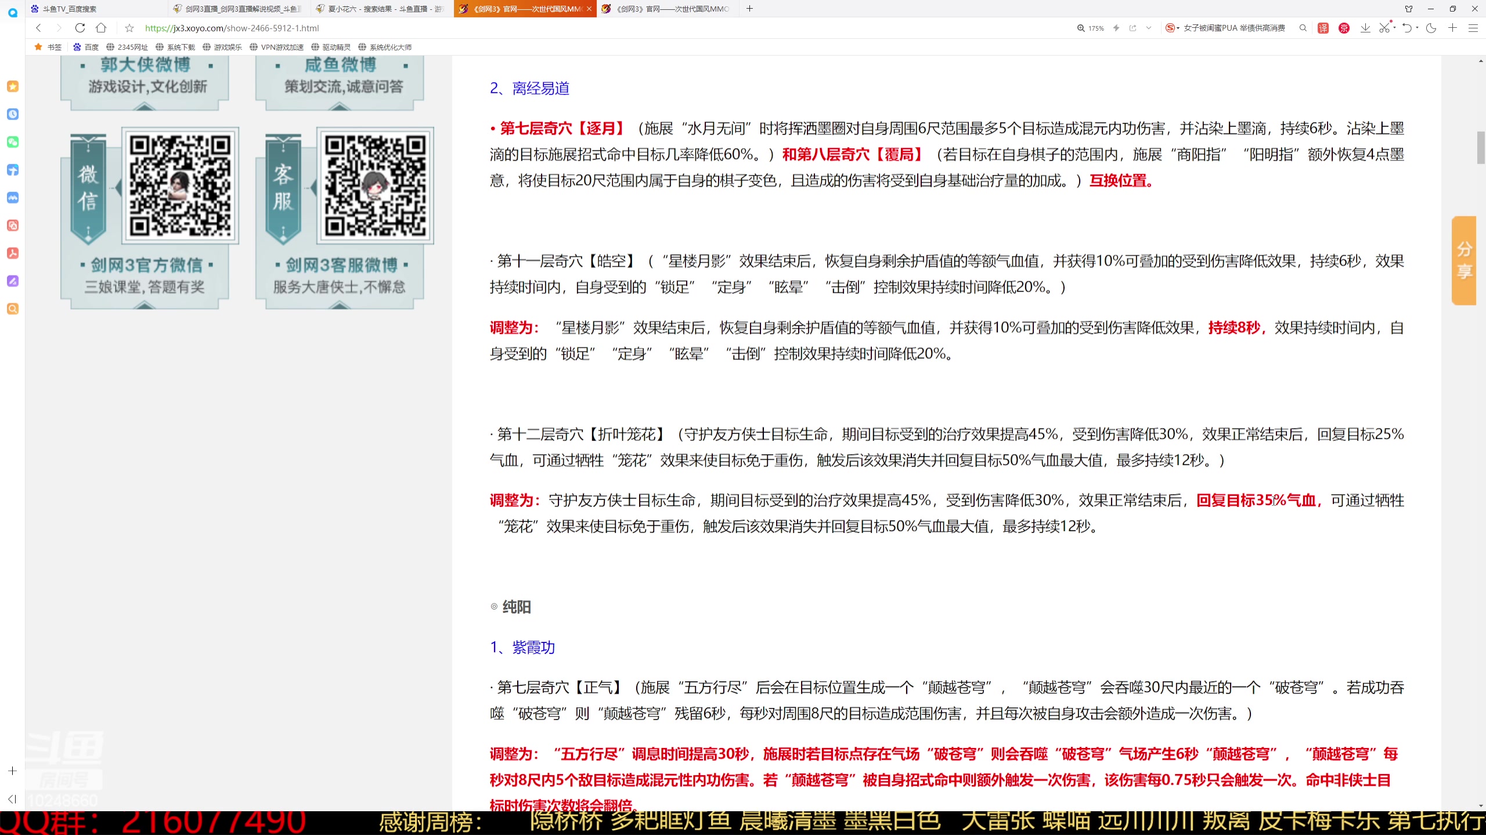
Task: Open the orange search sidebar icon
Action: [x=13, y=309]
